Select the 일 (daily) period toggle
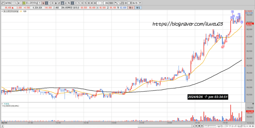 [x=44, y=3]
